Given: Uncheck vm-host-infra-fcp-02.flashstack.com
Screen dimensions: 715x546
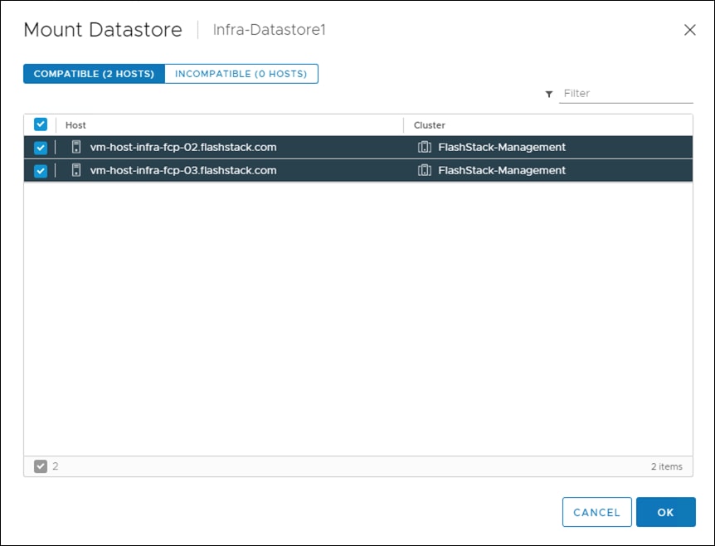Looking at the screenshot, I should pyautogui.click(x=40, y=146).
